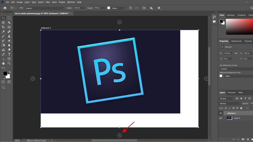The width and height of the screenshot is (253, 142).
Task: Select the Gradient tool
Action: (3, 45)
